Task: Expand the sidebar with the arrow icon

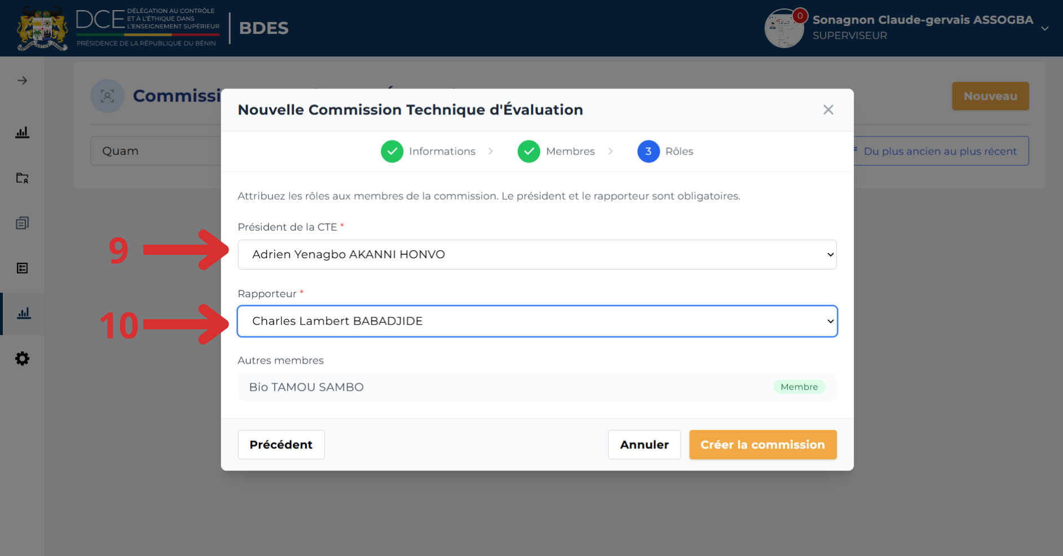Action: 22,81
